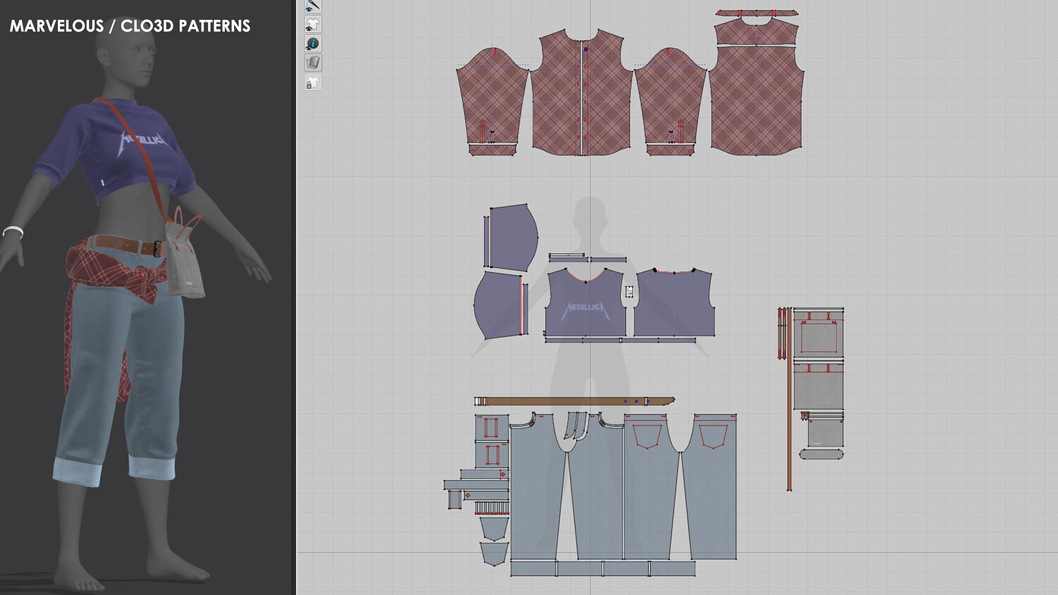
Task: Select the plaid sleeve between front and back bodice
Action: (x=670, y=95)
